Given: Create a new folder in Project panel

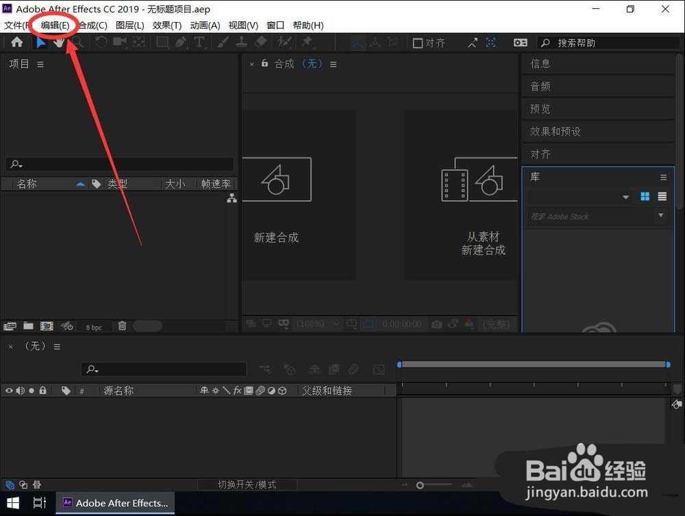Looking at the screenshot, I should (x=28, y=325).
